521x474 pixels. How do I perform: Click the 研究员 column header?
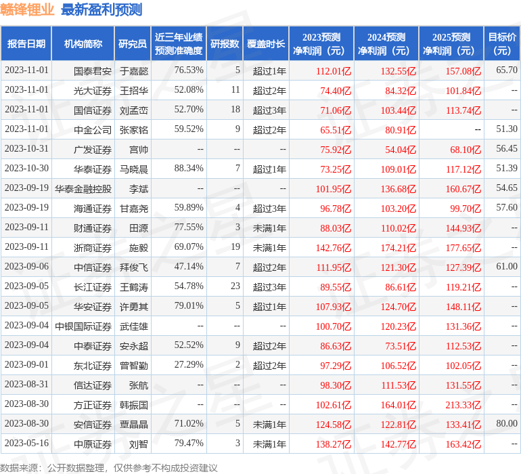(x=133, y=43)
